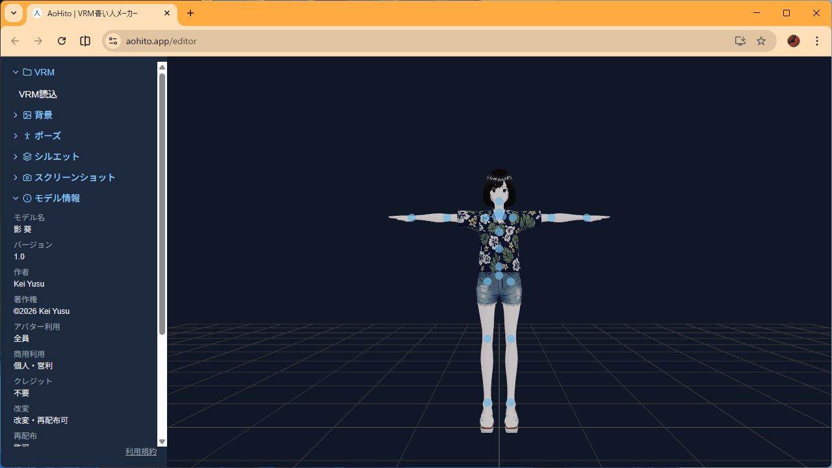Open the Chrome profile avatar icon
This screenshot has height=468, width=832.
793,40
